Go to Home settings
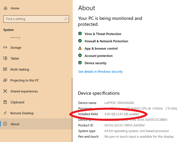 15,8
